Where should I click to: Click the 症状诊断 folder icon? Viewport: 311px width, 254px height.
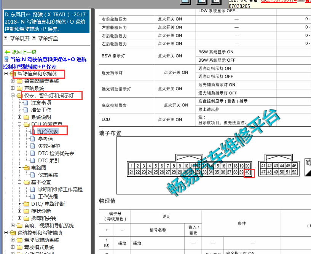coord(26,211)
